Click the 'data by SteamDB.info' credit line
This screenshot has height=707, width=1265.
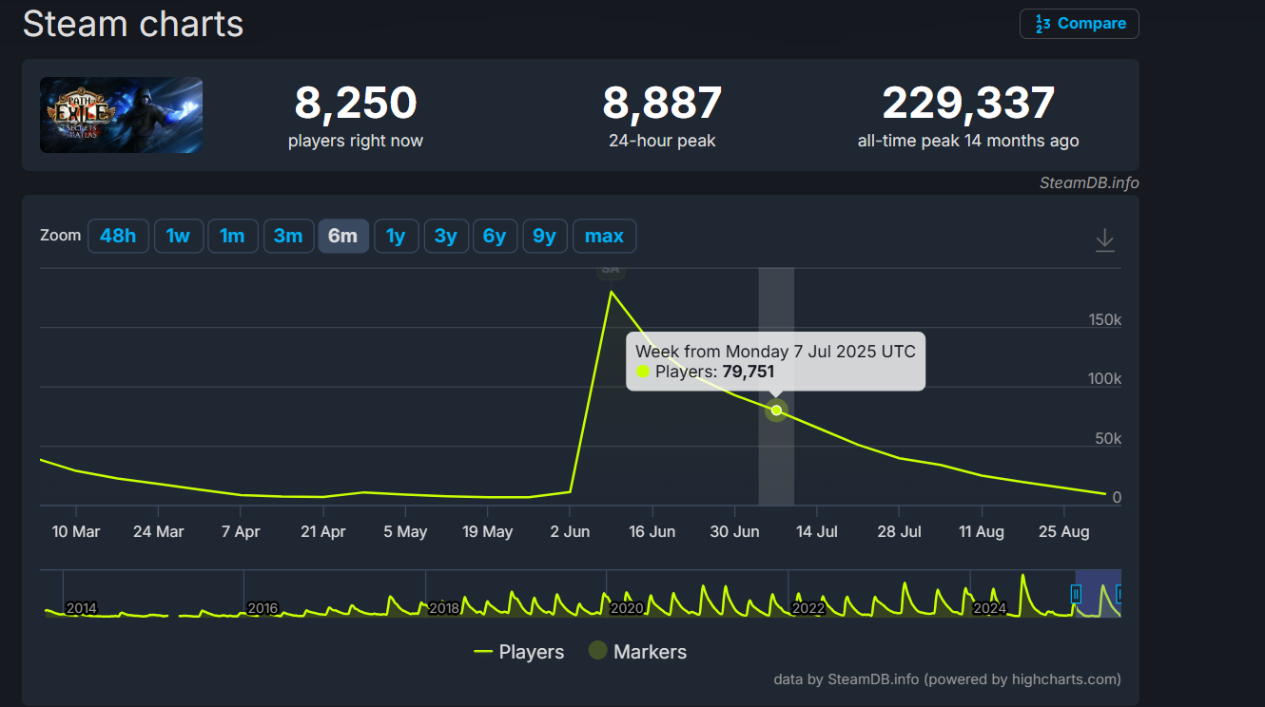(x=947, y=679)
